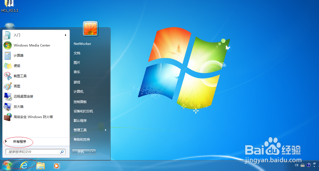Expand 所有程序 (All Programs) arrow

[6, 141]
